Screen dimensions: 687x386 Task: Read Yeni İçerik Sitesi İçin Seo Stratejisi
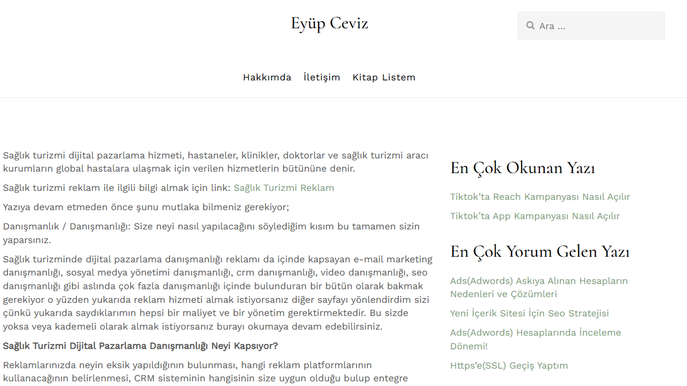(x=529, y=313)
